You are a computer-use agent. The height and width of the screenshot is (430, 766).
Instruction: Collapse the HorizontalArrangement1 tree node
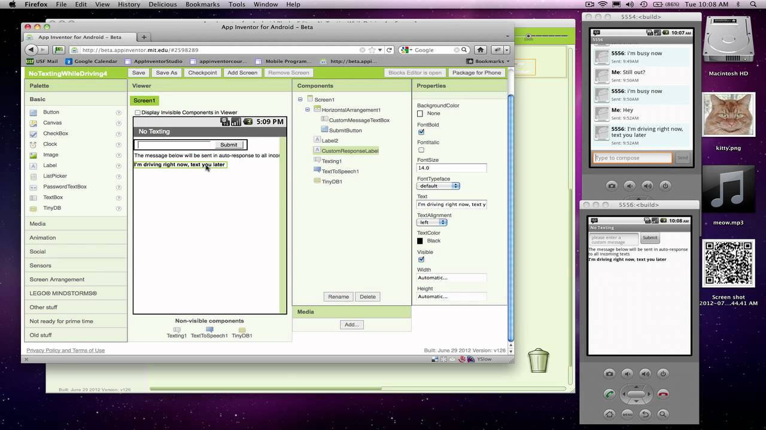[308, 110]
